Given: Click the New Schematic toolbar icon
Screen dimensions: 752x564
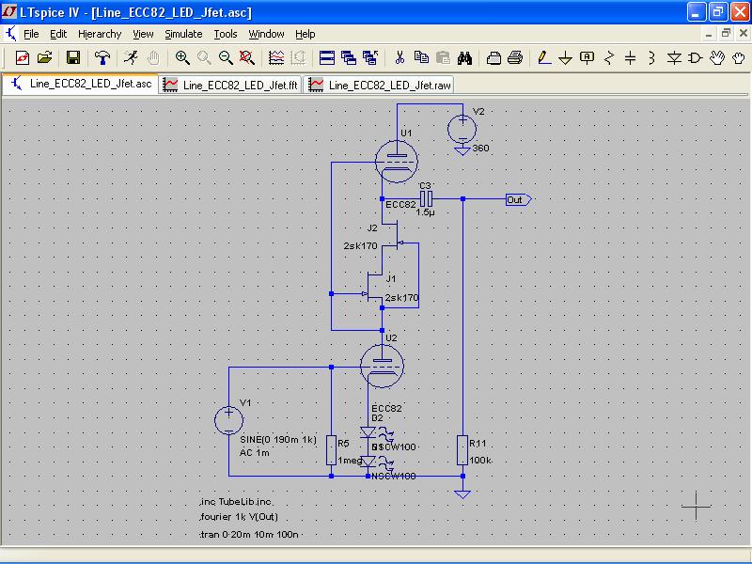Looking at the screenshot, I should [x=22, y=58].
